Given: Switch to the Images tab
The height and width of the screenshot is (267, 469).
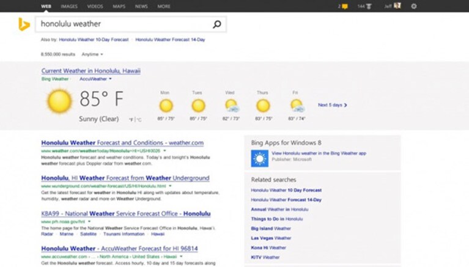Looking at the screenshot, I should 69,6.
